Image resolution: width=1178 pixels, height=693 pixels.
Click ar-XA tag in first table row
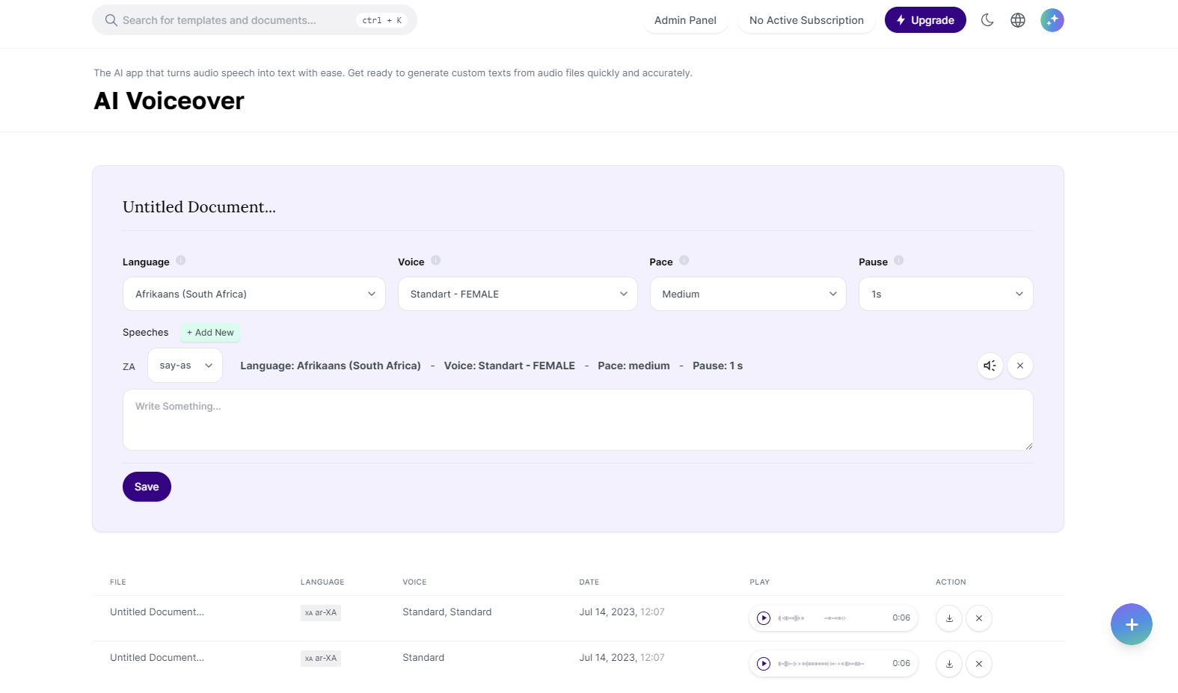pos(321,612)
